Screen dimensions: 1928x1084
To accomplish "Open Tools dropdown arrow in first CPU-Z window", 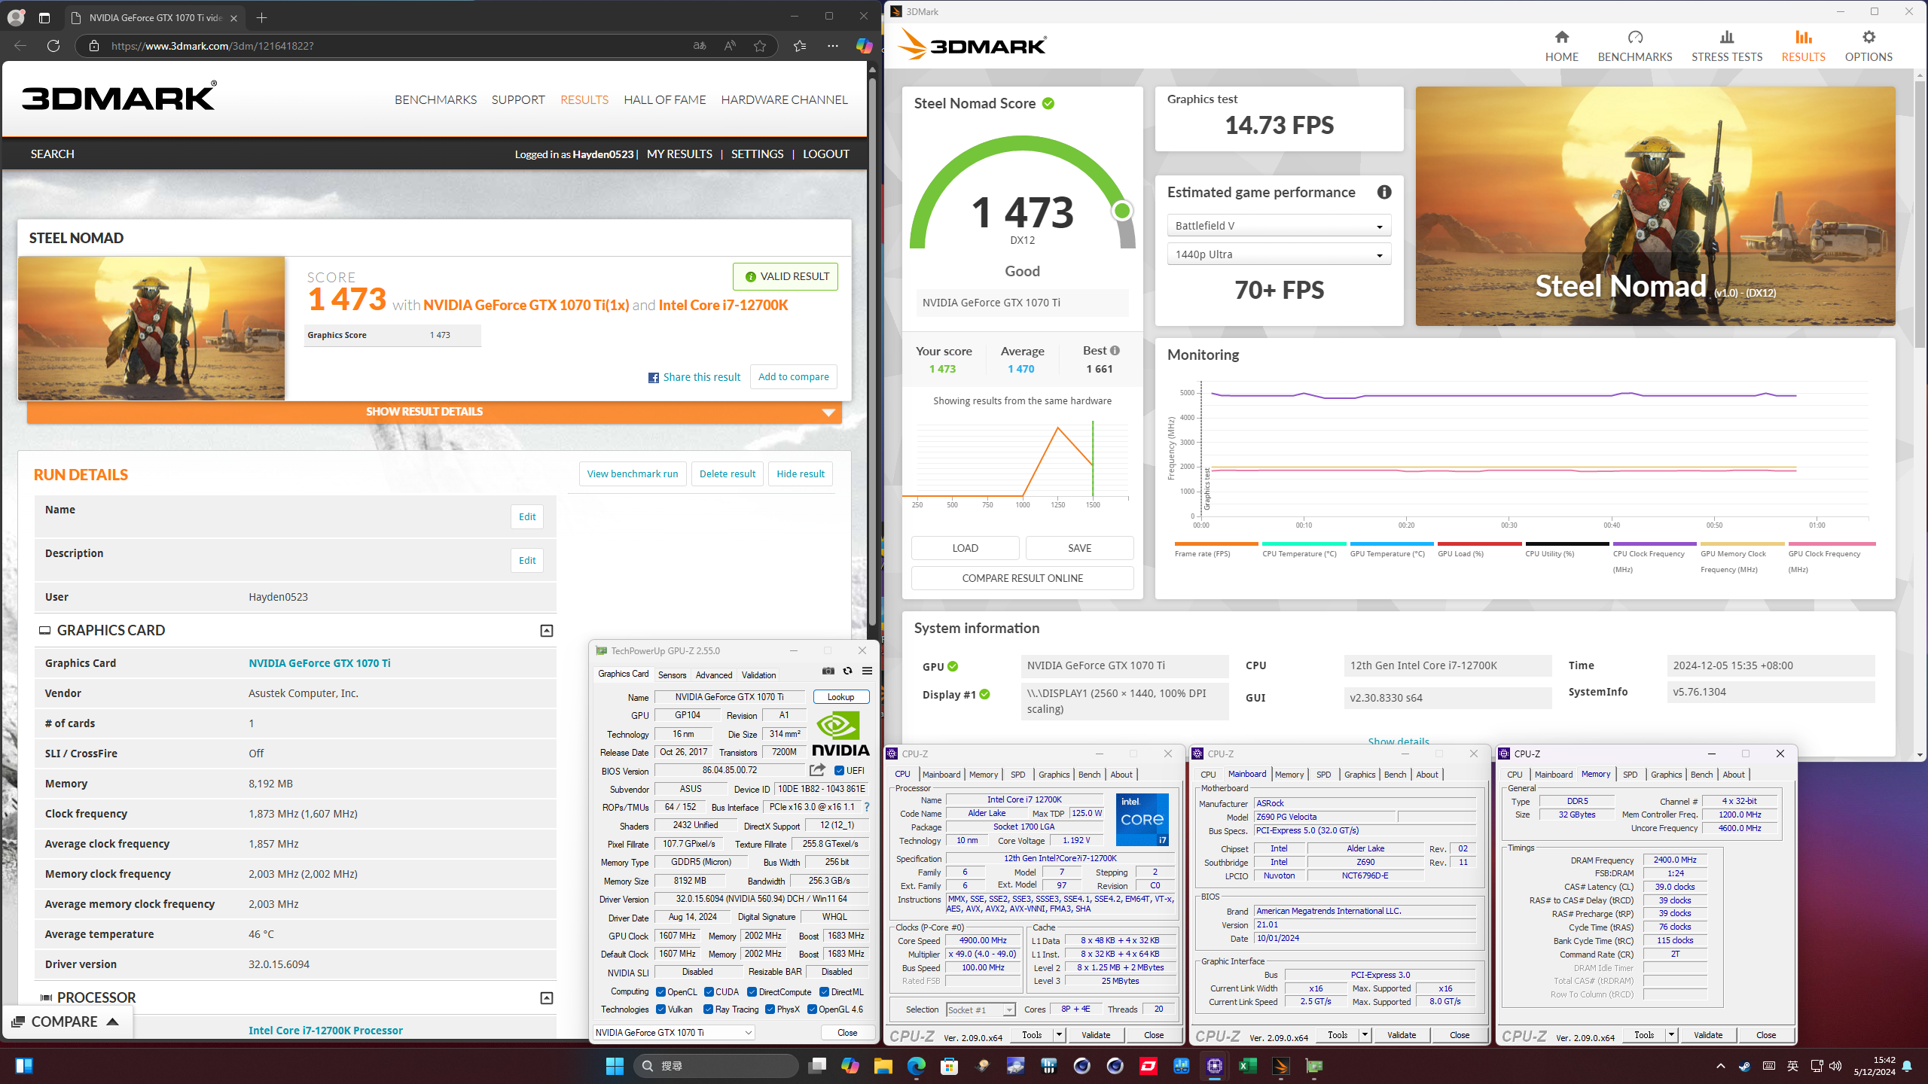I will click(x=1058, y=1035).
